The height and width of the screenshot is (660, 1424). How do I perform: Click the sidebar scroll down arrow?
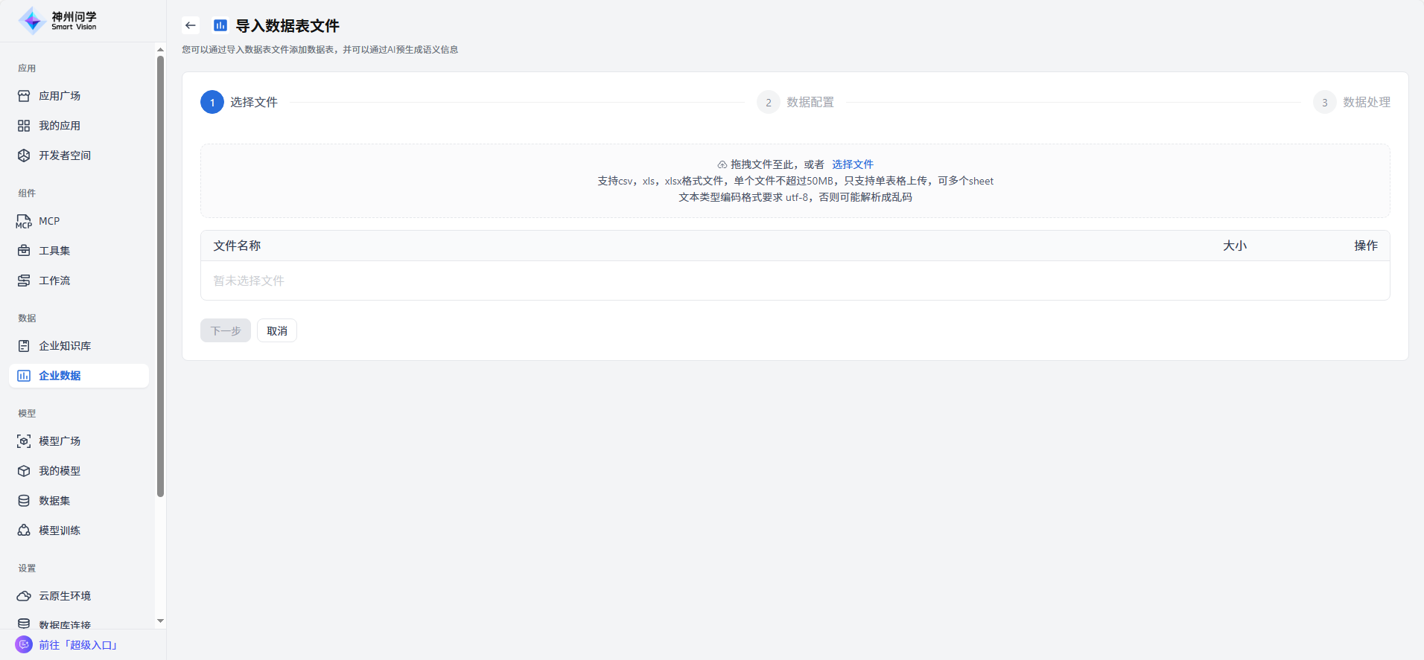(160, 621)
